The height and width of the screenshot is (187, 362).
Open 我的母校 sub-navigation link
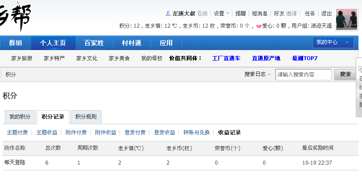pos(152,58)
